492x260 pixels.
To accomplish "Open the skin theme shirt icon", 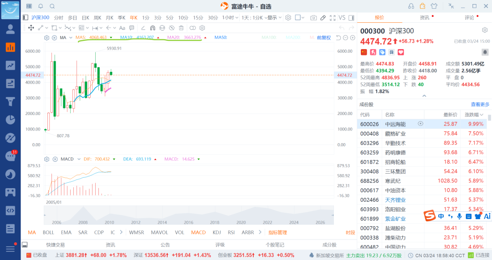I will point(434,6).
